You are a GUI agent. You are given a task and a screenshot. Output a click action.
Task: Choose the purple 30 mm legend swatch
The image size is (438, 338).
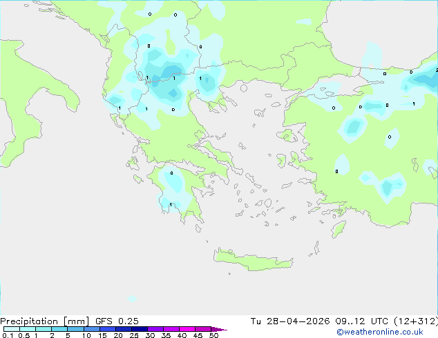[x=155, y=329]
